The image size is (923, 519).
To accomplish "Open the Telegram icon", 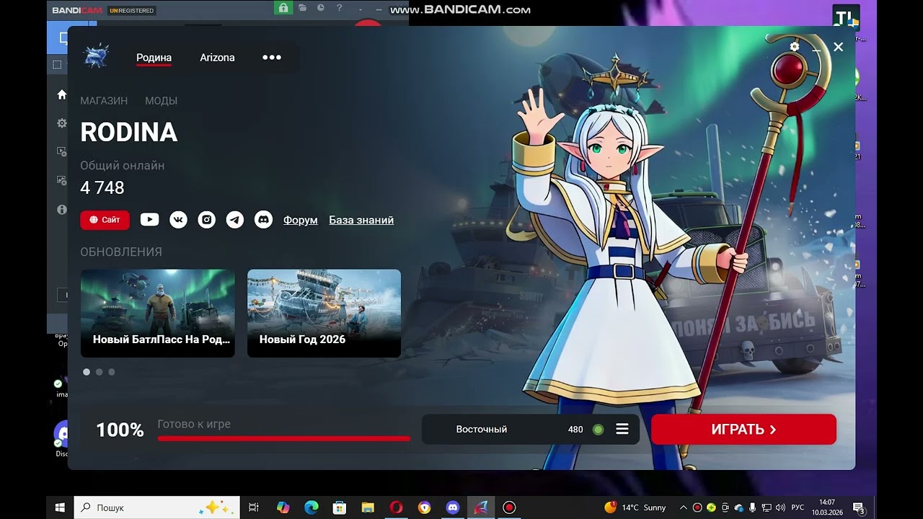I will [235, 220].
